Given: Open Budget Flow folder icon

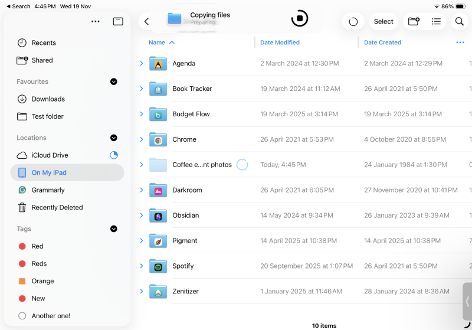Looking at the screenshot, I should 158,114.
